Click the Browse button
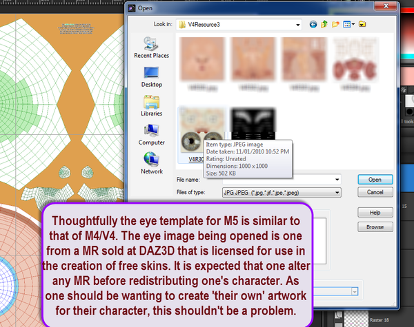The width and height of the screenshot is (414, 327). coord(375,227)
